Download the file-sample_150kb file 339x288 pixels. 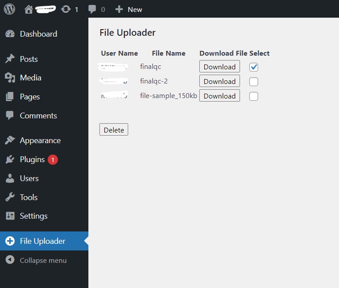pos(219,96)
